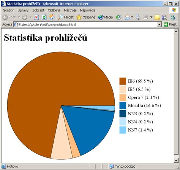Click the IE5 light peach legend swatch
The height and width of the screenshot is (170, 180).
123,89
